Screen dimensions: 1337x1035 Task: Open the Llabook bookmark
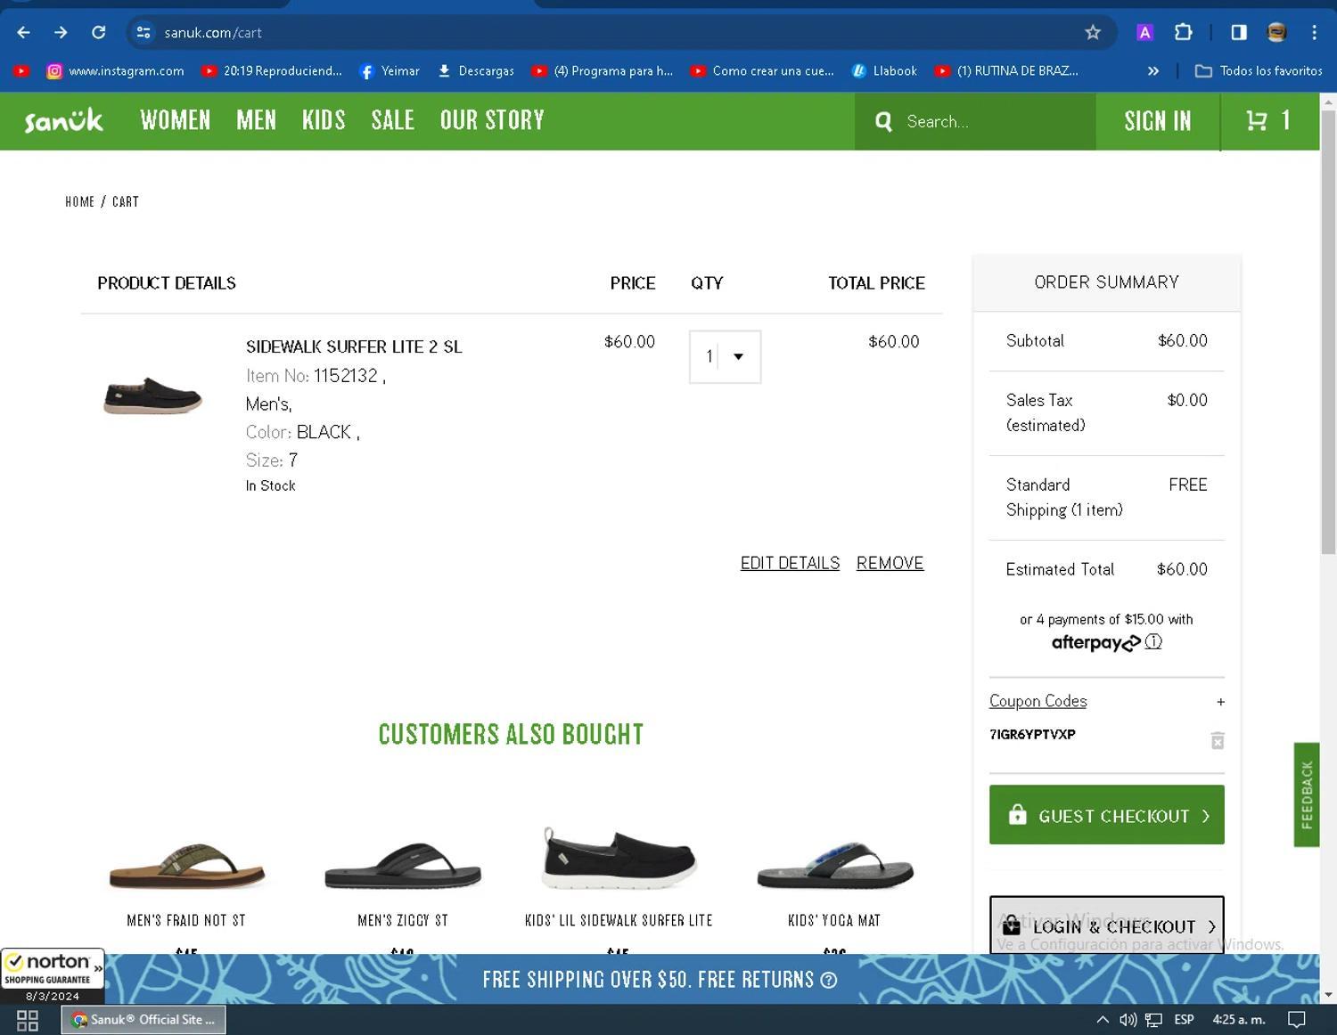point(884,70)
